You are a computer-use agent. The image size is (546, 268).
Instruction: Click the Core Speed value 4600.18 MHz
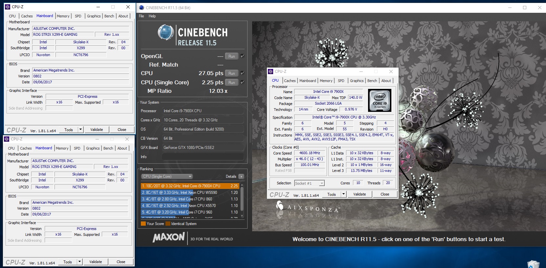click(x=310, y=153)
